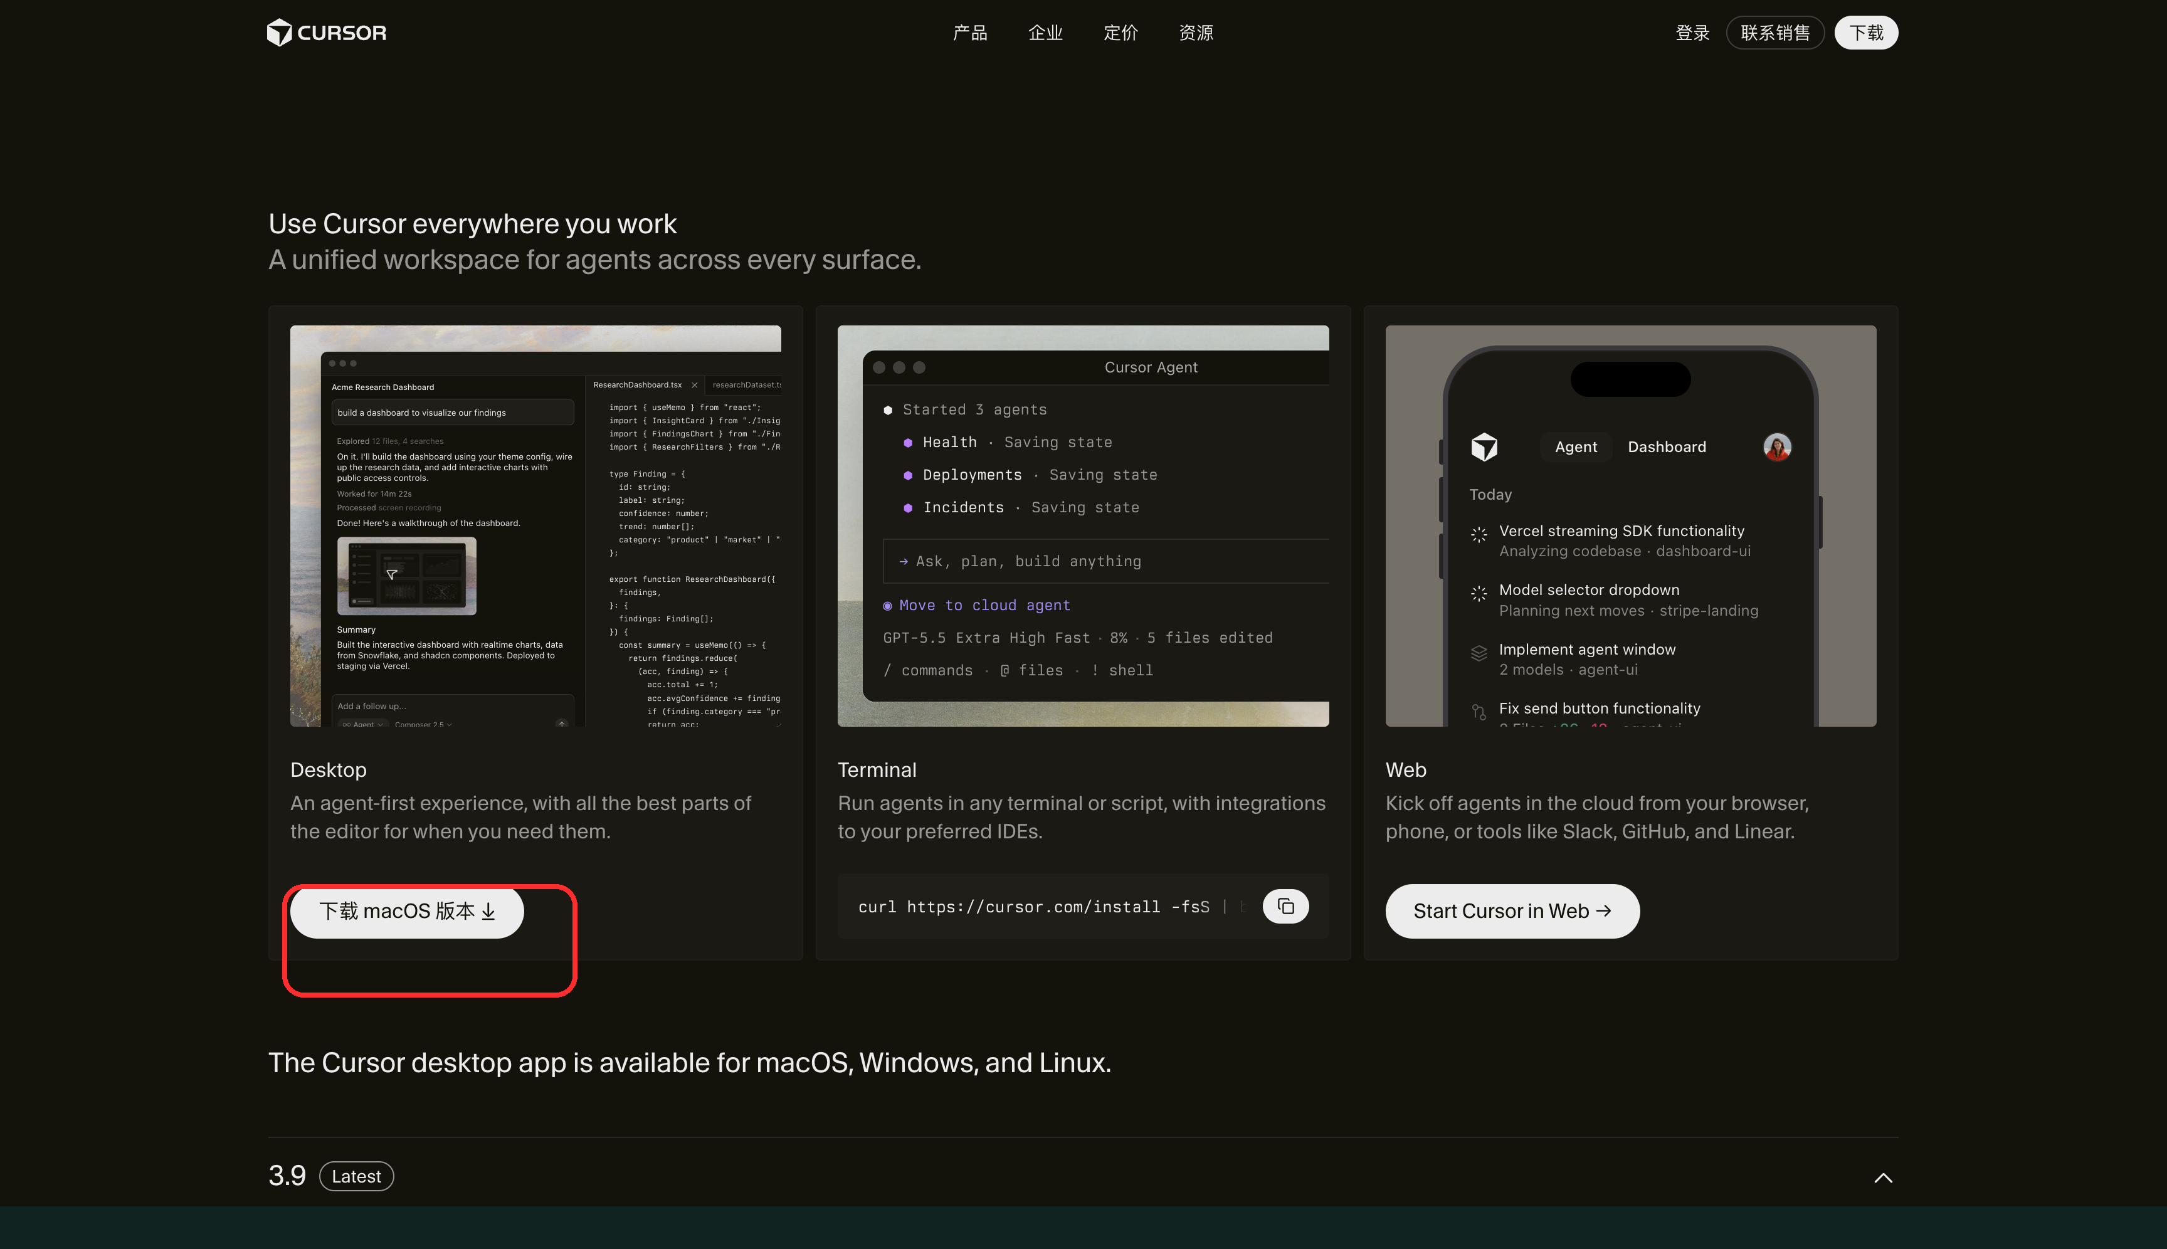
Task: Click Start Cursor in Web button
Action: pyautogui.click(x=1512, y=911)
